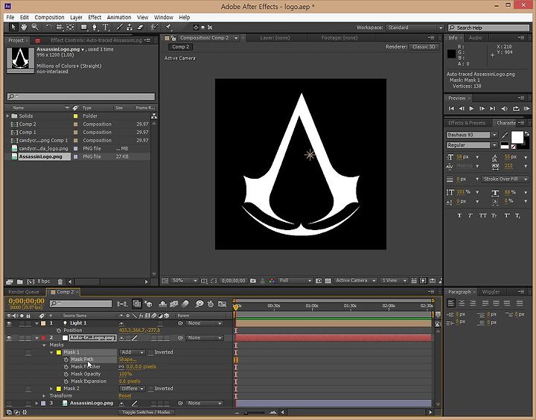Open the composition mini-flowchart icon
Viewport: 536px width, 420px height.
point(122,304)
